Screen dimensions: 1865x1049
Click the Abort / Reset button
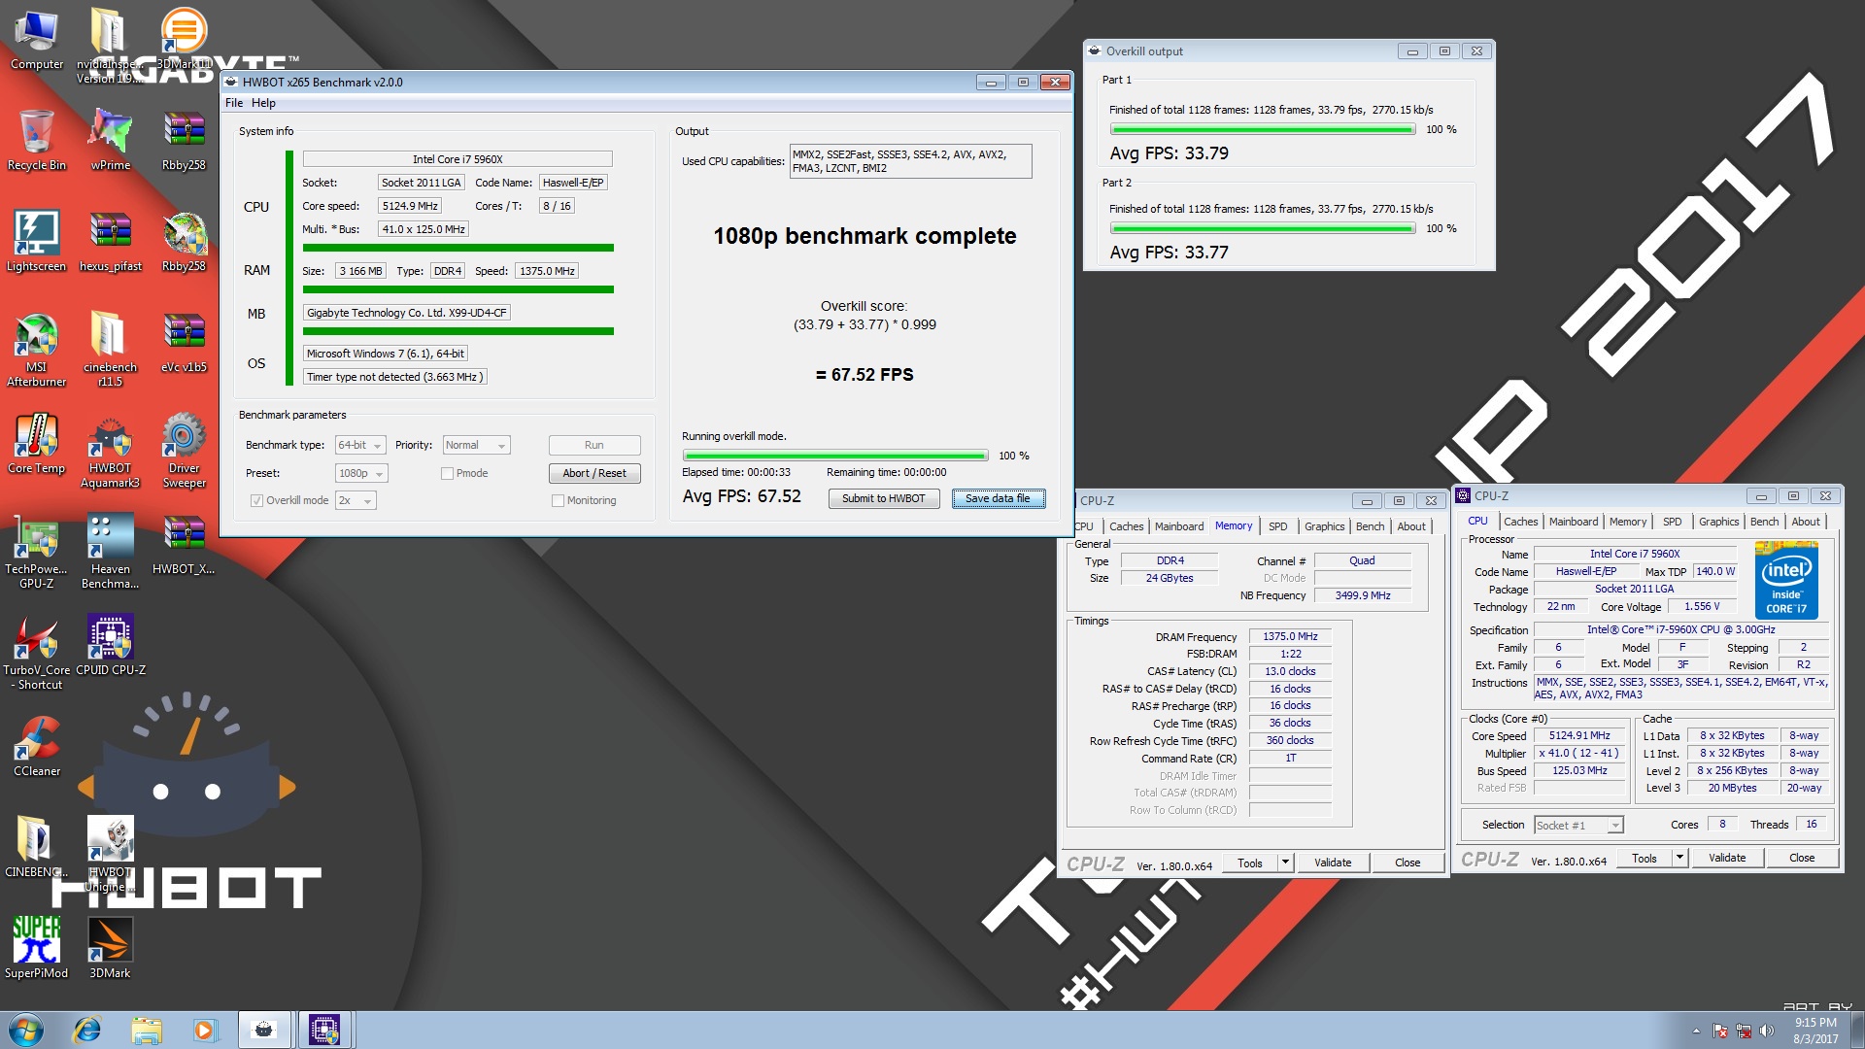(x=594, y=474)
